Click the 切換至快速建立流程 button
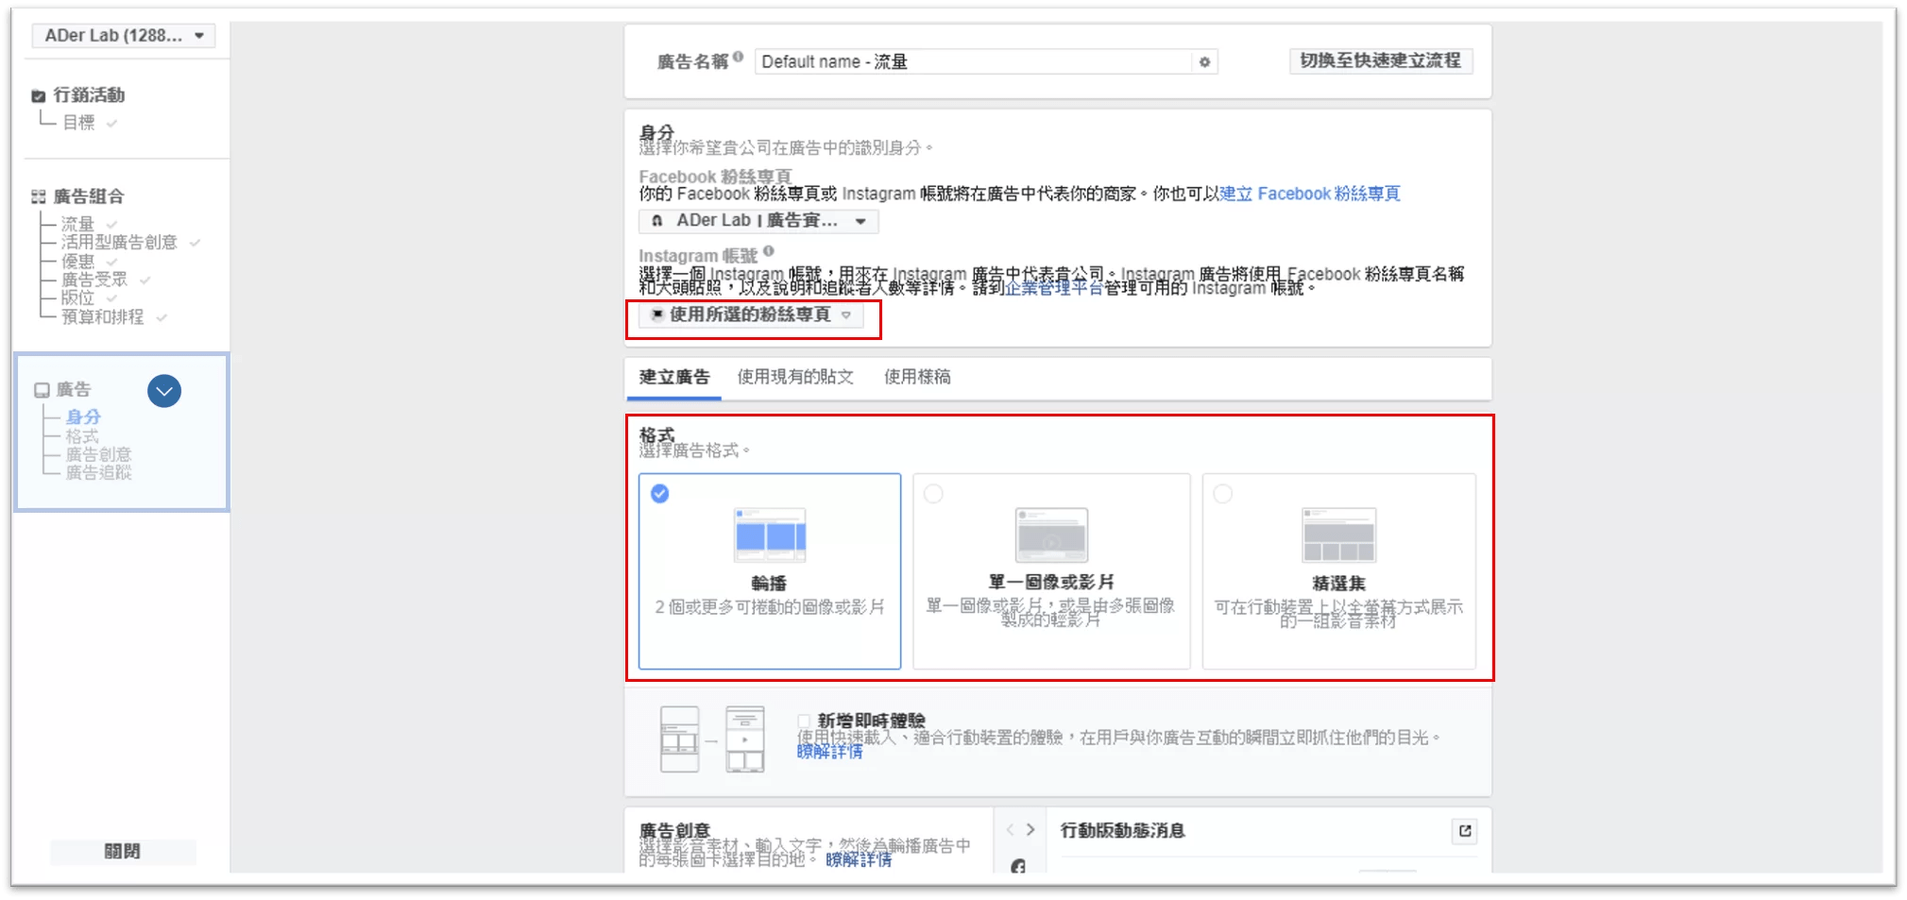1907x900 pixels. click(x=1381, y=61)
